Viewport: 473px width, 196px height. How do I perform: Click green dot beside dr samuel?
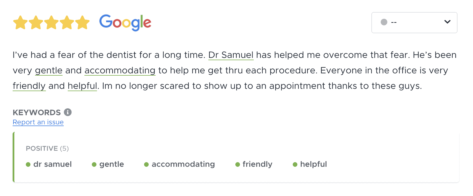(28, 164)
